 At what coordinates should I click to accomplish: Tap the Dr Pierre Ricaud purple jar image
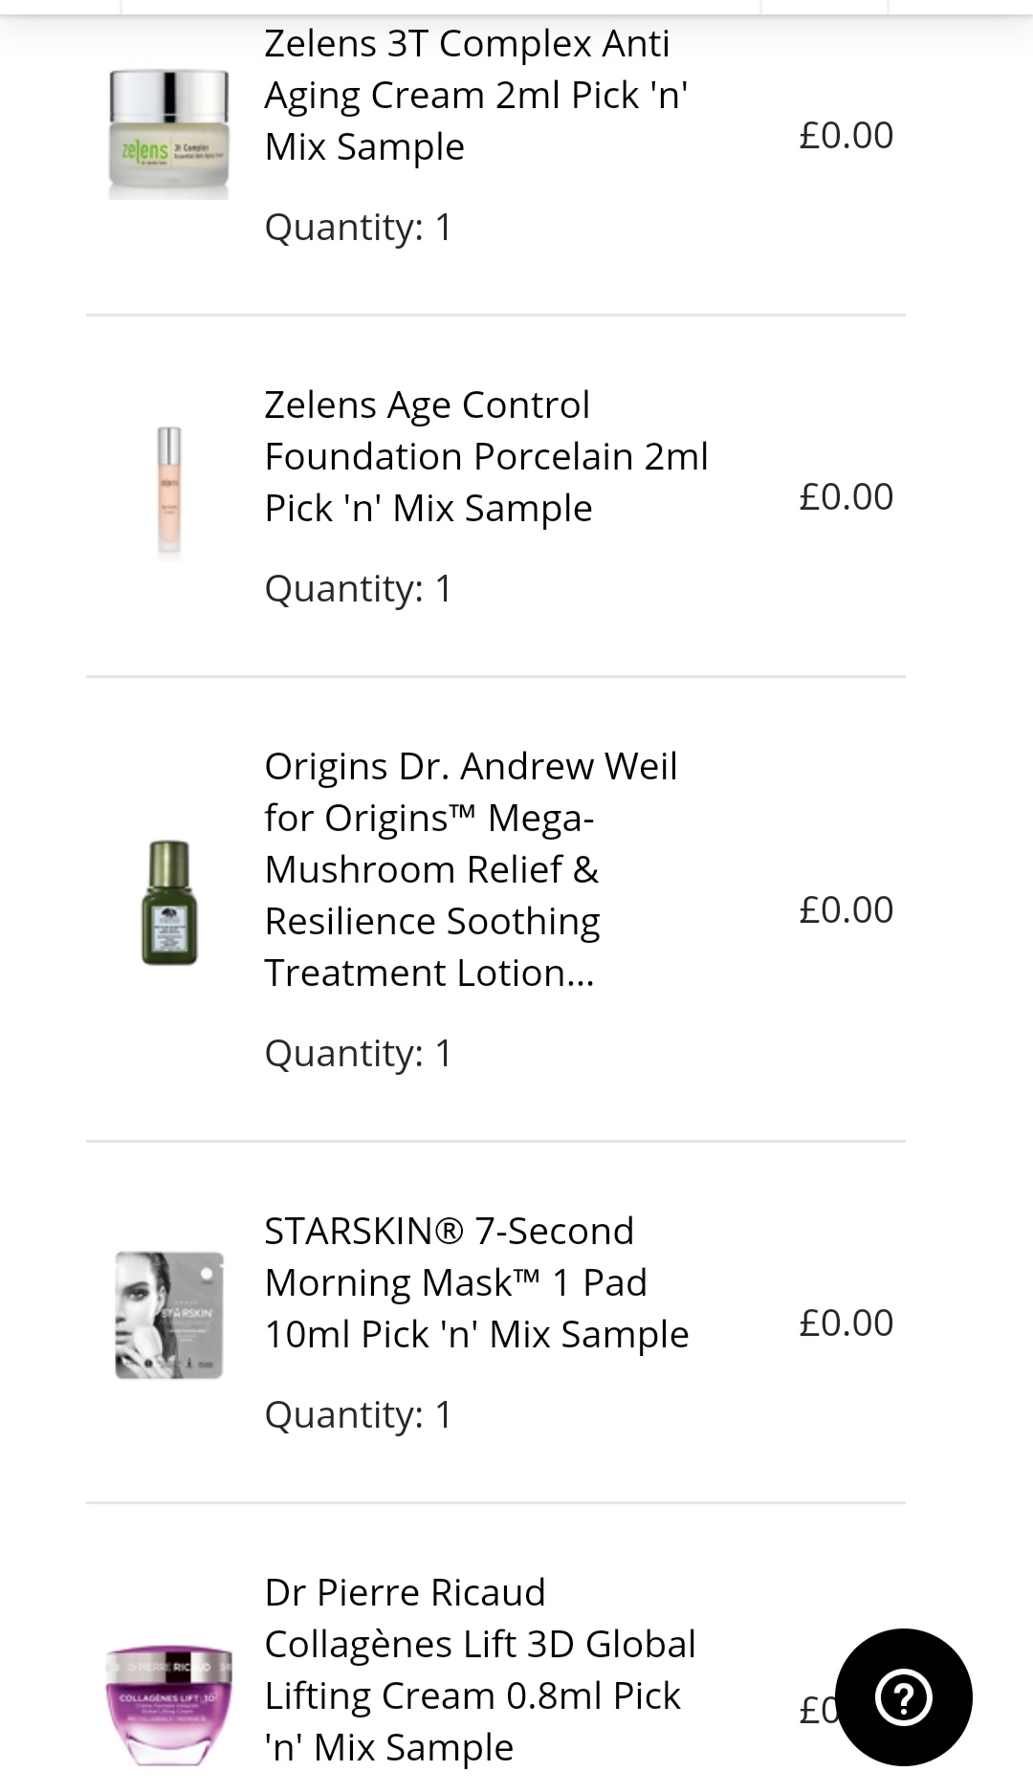coord(169,1704)
